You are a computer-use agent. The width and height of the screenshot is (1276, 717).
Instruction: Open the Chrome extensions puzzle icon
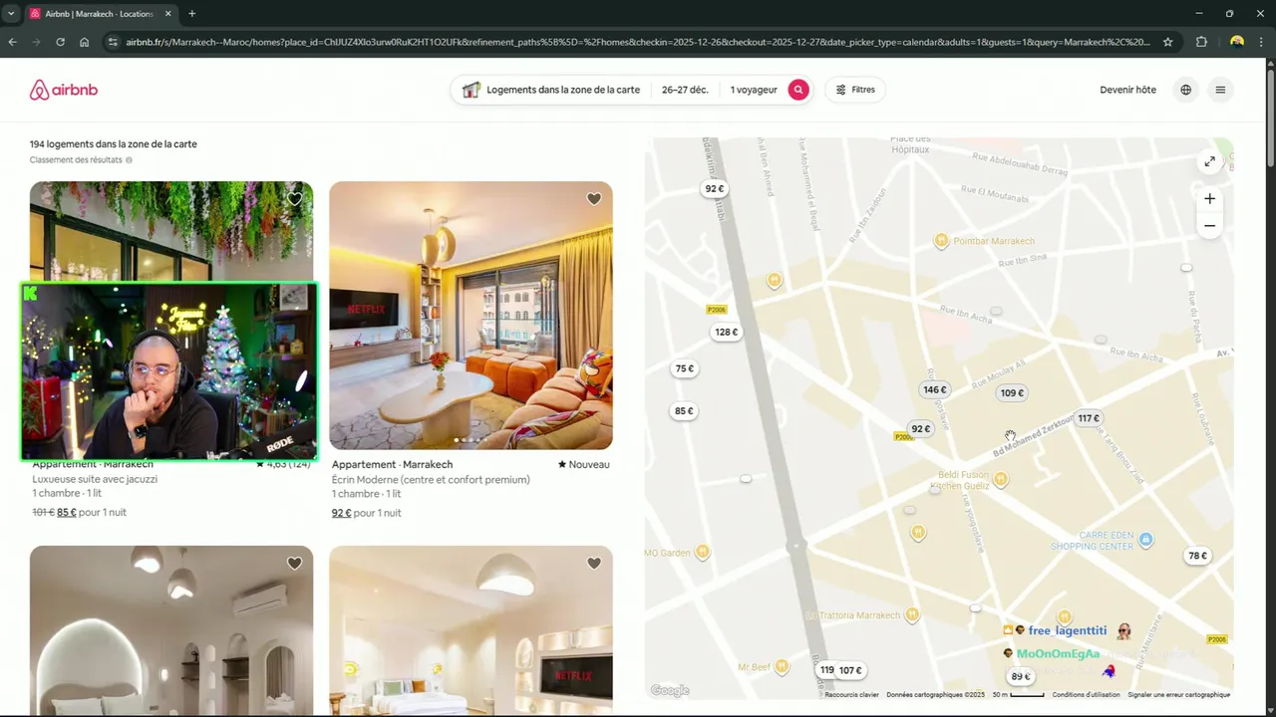pyautogui.click(x=1201, y=42)
